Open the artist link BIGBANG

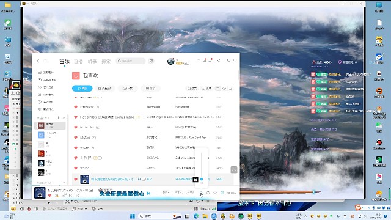click(x=152, y=158)
